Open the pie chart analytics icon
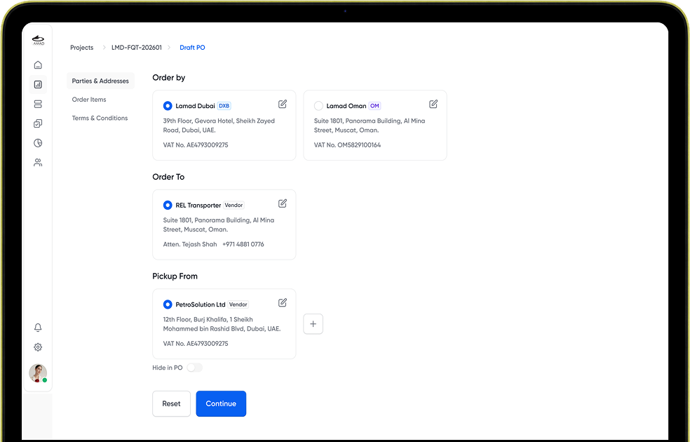The height and width of the screenshot is (442, 690). pyautogui.click(x=38, y=143)
